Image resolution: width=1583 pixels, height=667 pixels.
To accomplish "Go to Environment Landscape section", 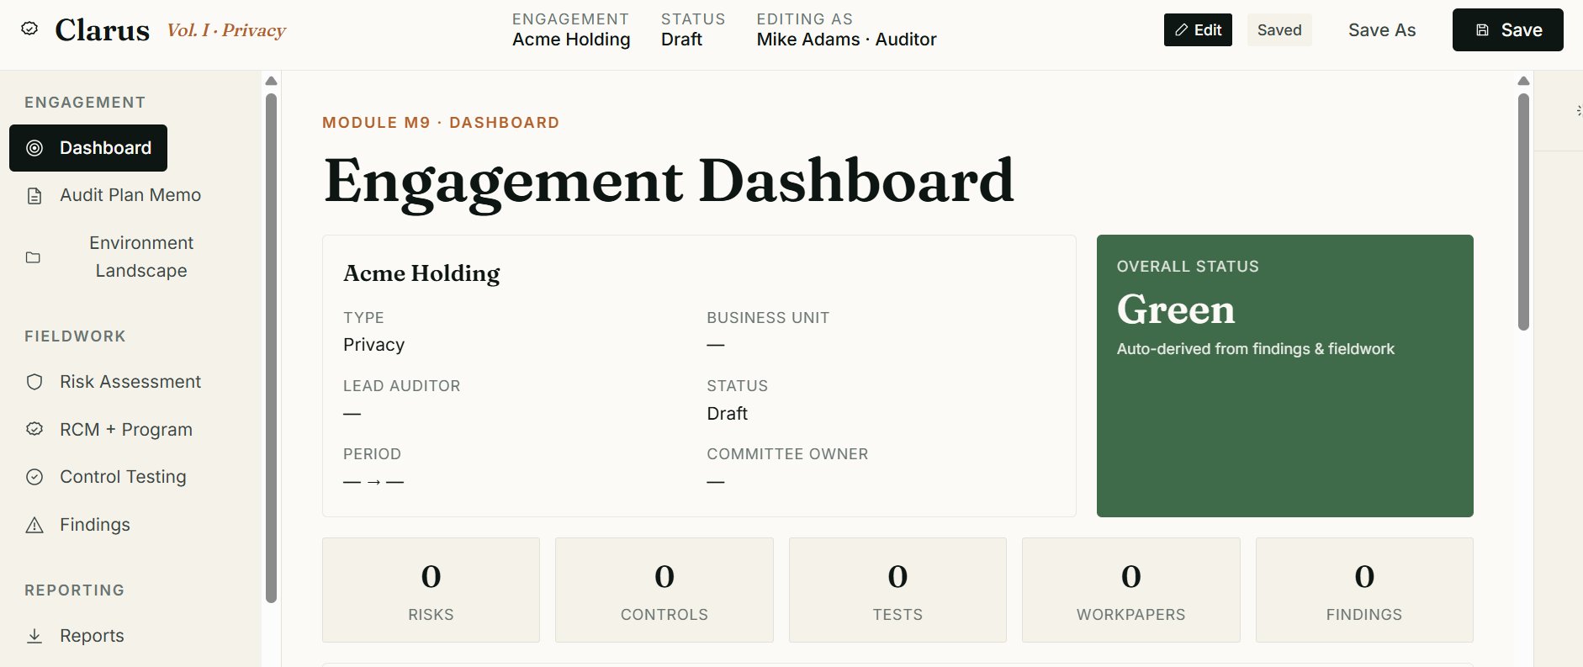I will pos(141,257).
